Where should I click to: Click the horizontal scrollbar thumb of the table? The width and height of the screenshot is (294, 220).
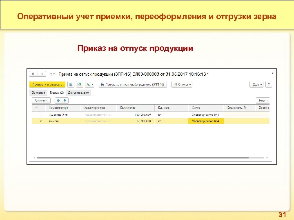143,158
